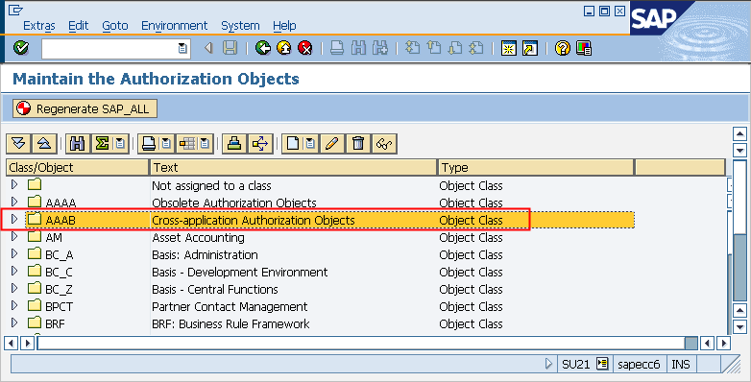This screenshot has width=751, height=382.
Task: Open the Edit menu
Action: point(79,26)
